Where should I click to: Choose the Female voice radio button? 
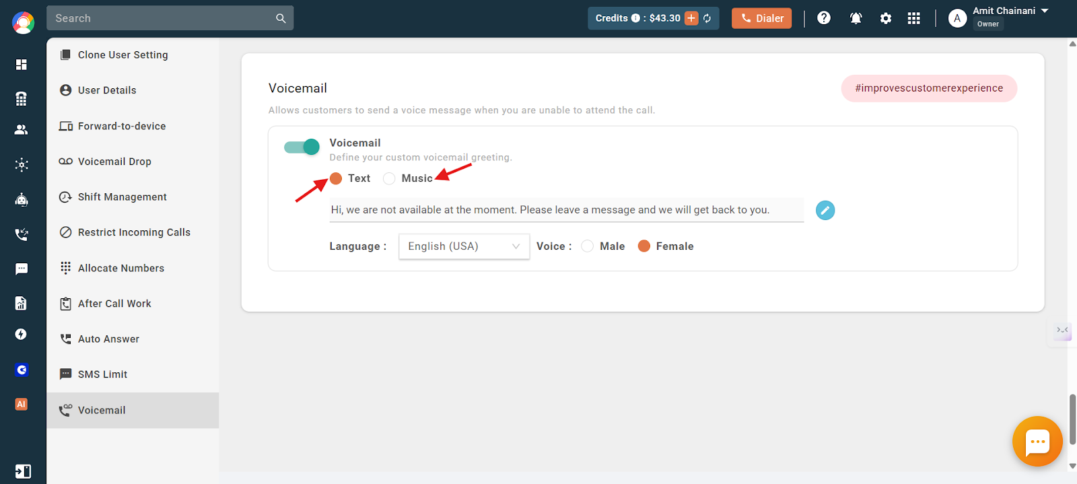[644, 246]
